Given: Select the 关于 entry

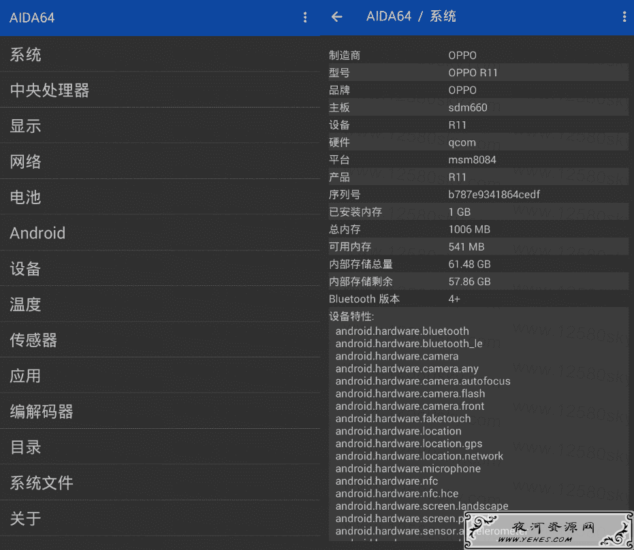Looking at the screenshot, I should pyautogui.click(x=160, y=519).
